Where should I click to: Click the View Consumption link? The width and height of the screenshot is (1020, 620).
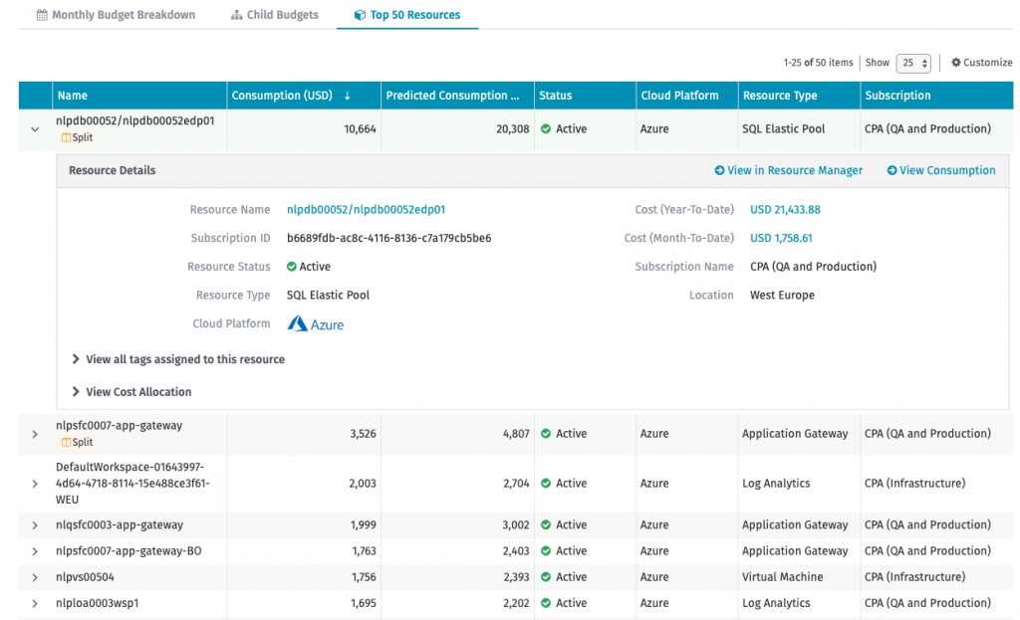pos(941,170)
